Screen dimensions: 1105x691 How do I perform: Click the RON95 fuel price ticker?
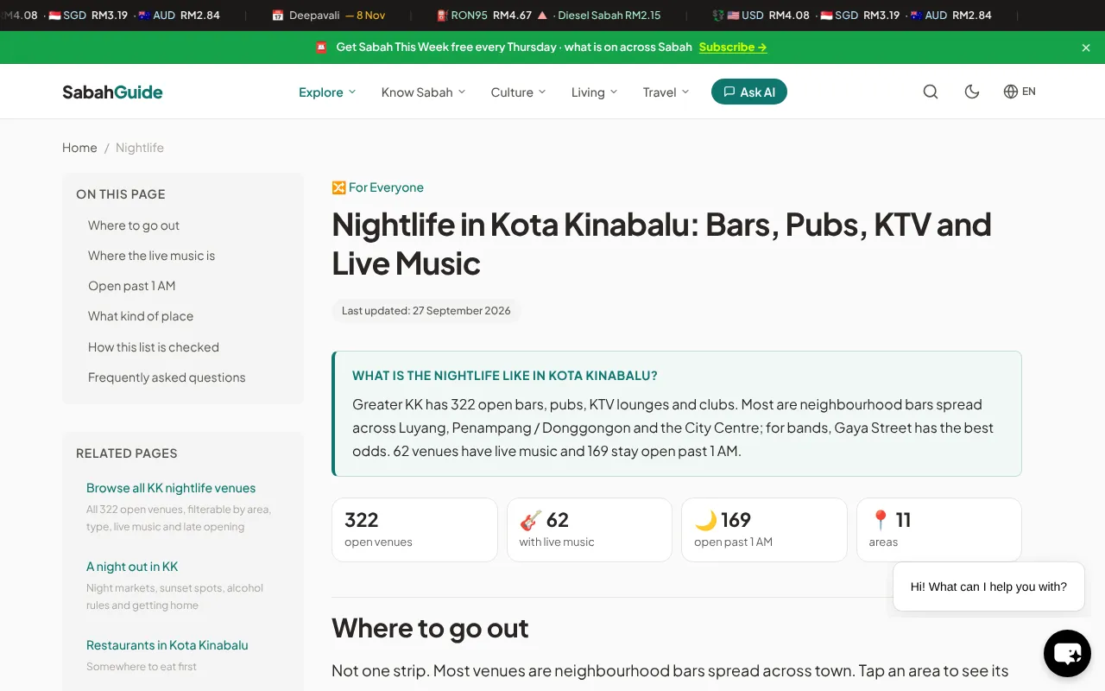(x=491, y=16)
